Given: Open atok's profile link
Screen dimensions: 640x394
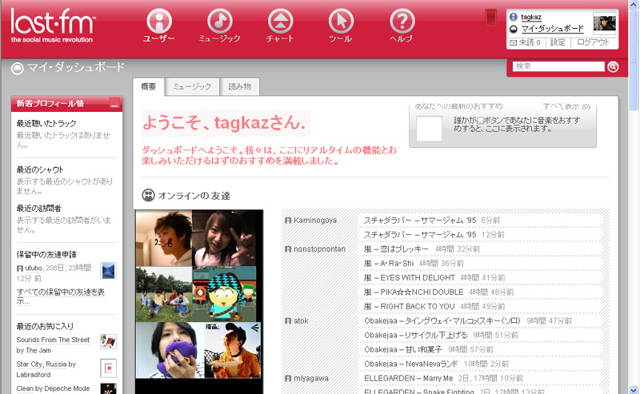Looking at the screenshot, I should point(301,321).
